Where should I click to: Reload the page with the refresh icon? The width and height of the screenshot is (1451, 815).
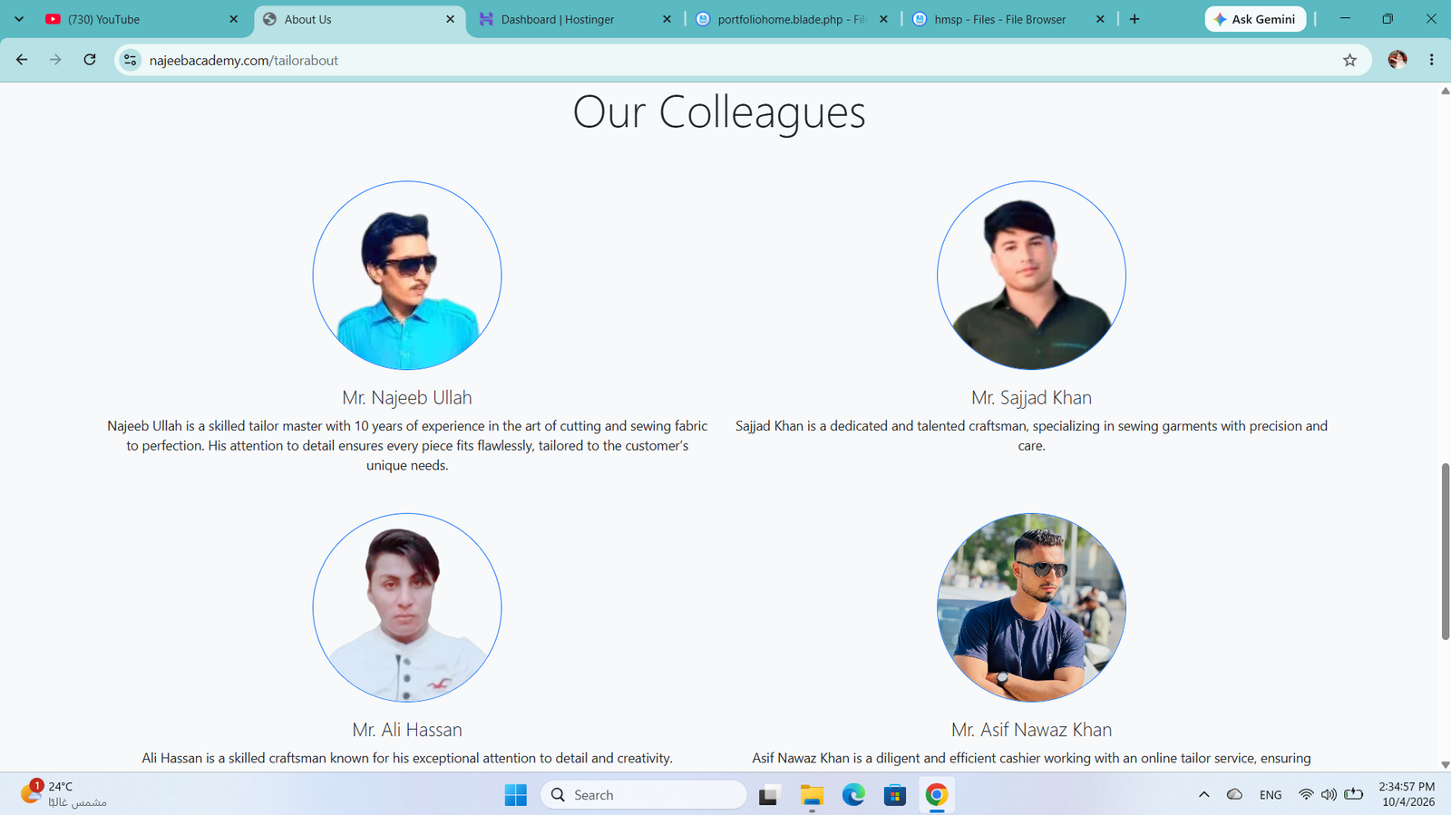coord(90,60)
